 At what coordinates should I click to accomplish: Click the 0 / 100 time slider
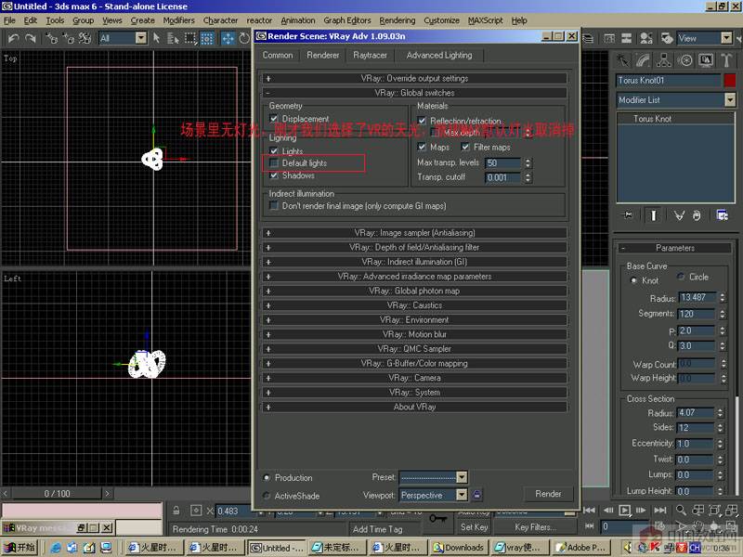(57, 494)
